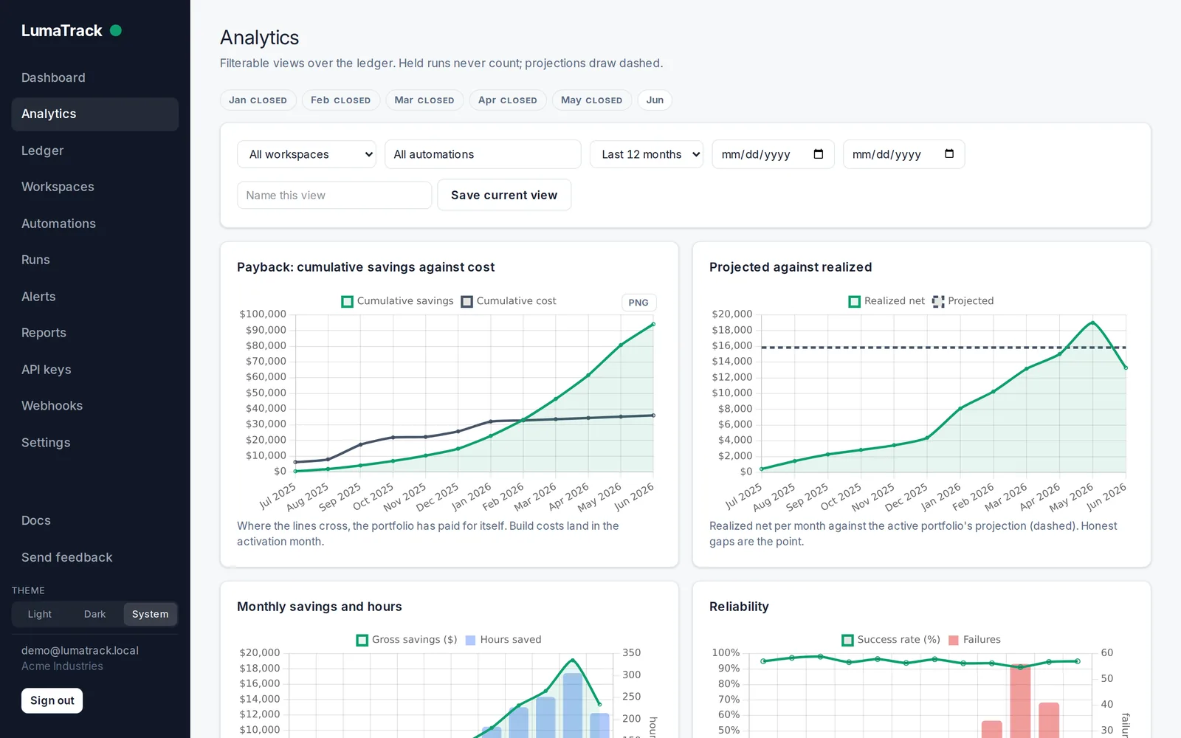
Task: Open the All automations selector
Action: [x=483, y=154]
